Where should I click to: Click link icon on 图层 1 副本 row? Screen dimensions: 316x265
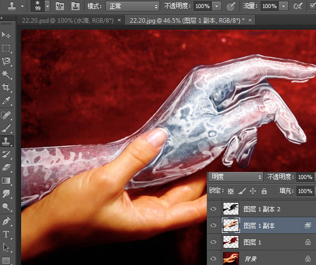[x=308, y=225]
